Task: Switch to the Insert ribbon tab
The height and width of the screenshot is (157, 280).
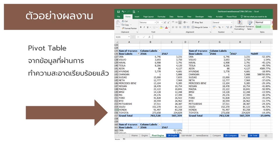Action: pyautogui.click(x=137, y=17)
